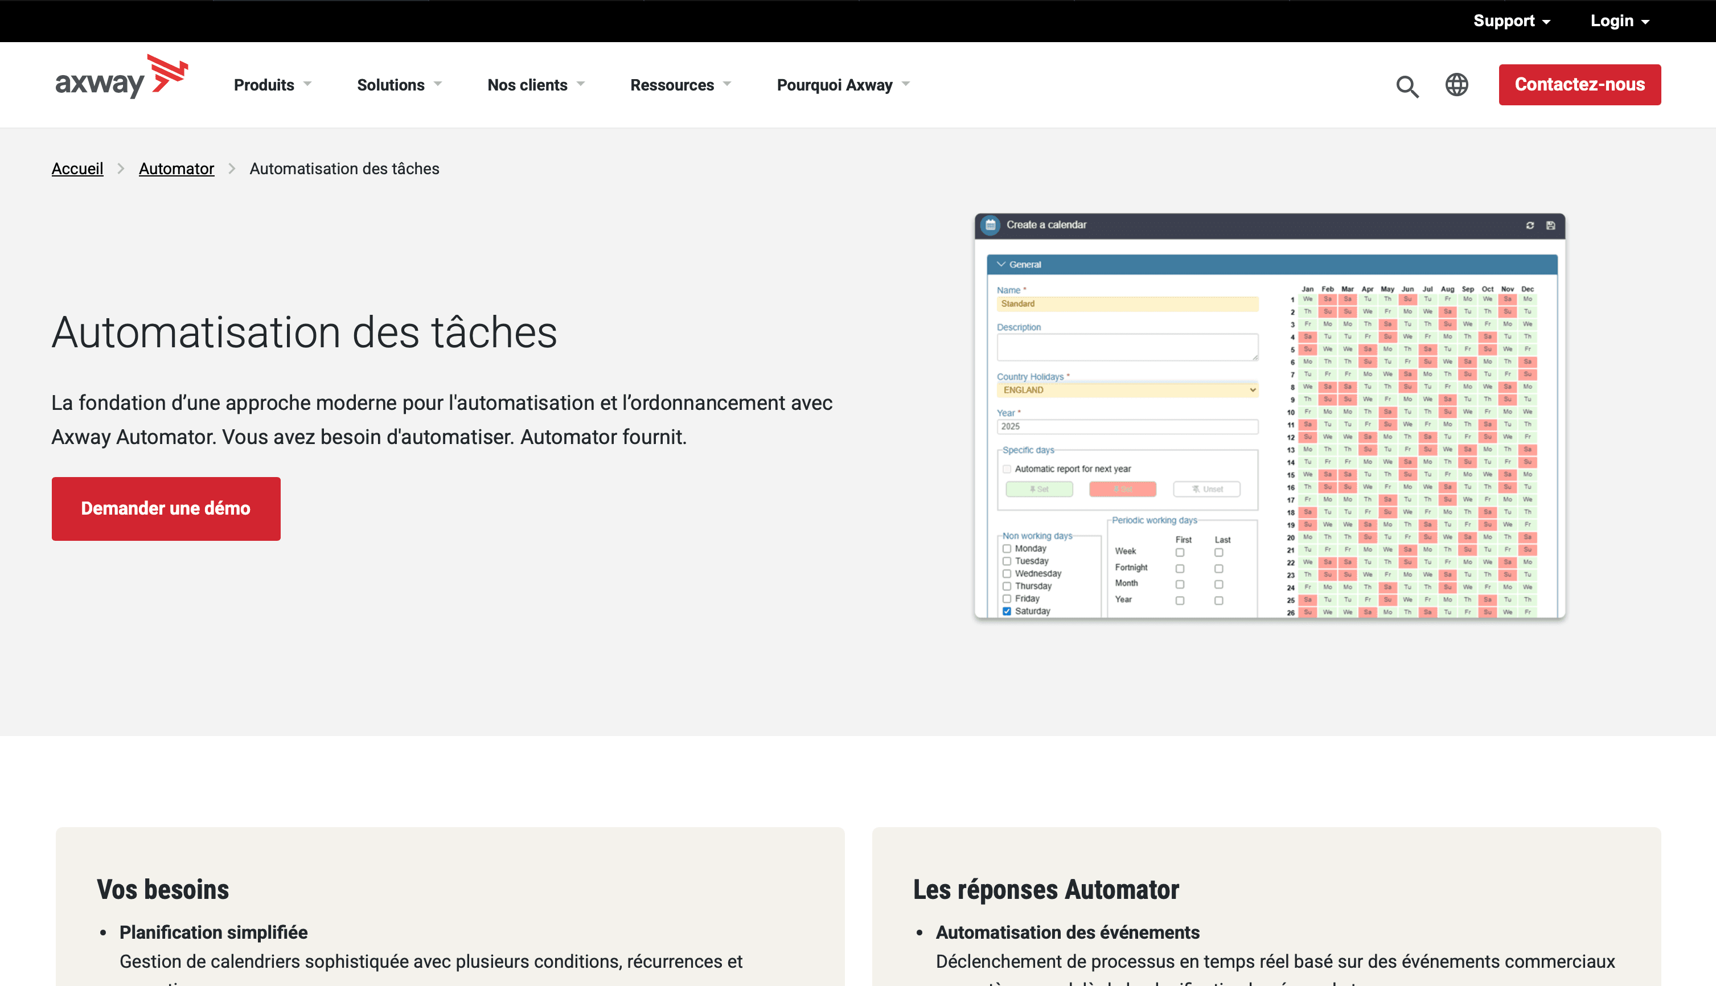Enable Automatic report for next year
Viewport: 1716px width, 986px height.
click(1007, 469)
